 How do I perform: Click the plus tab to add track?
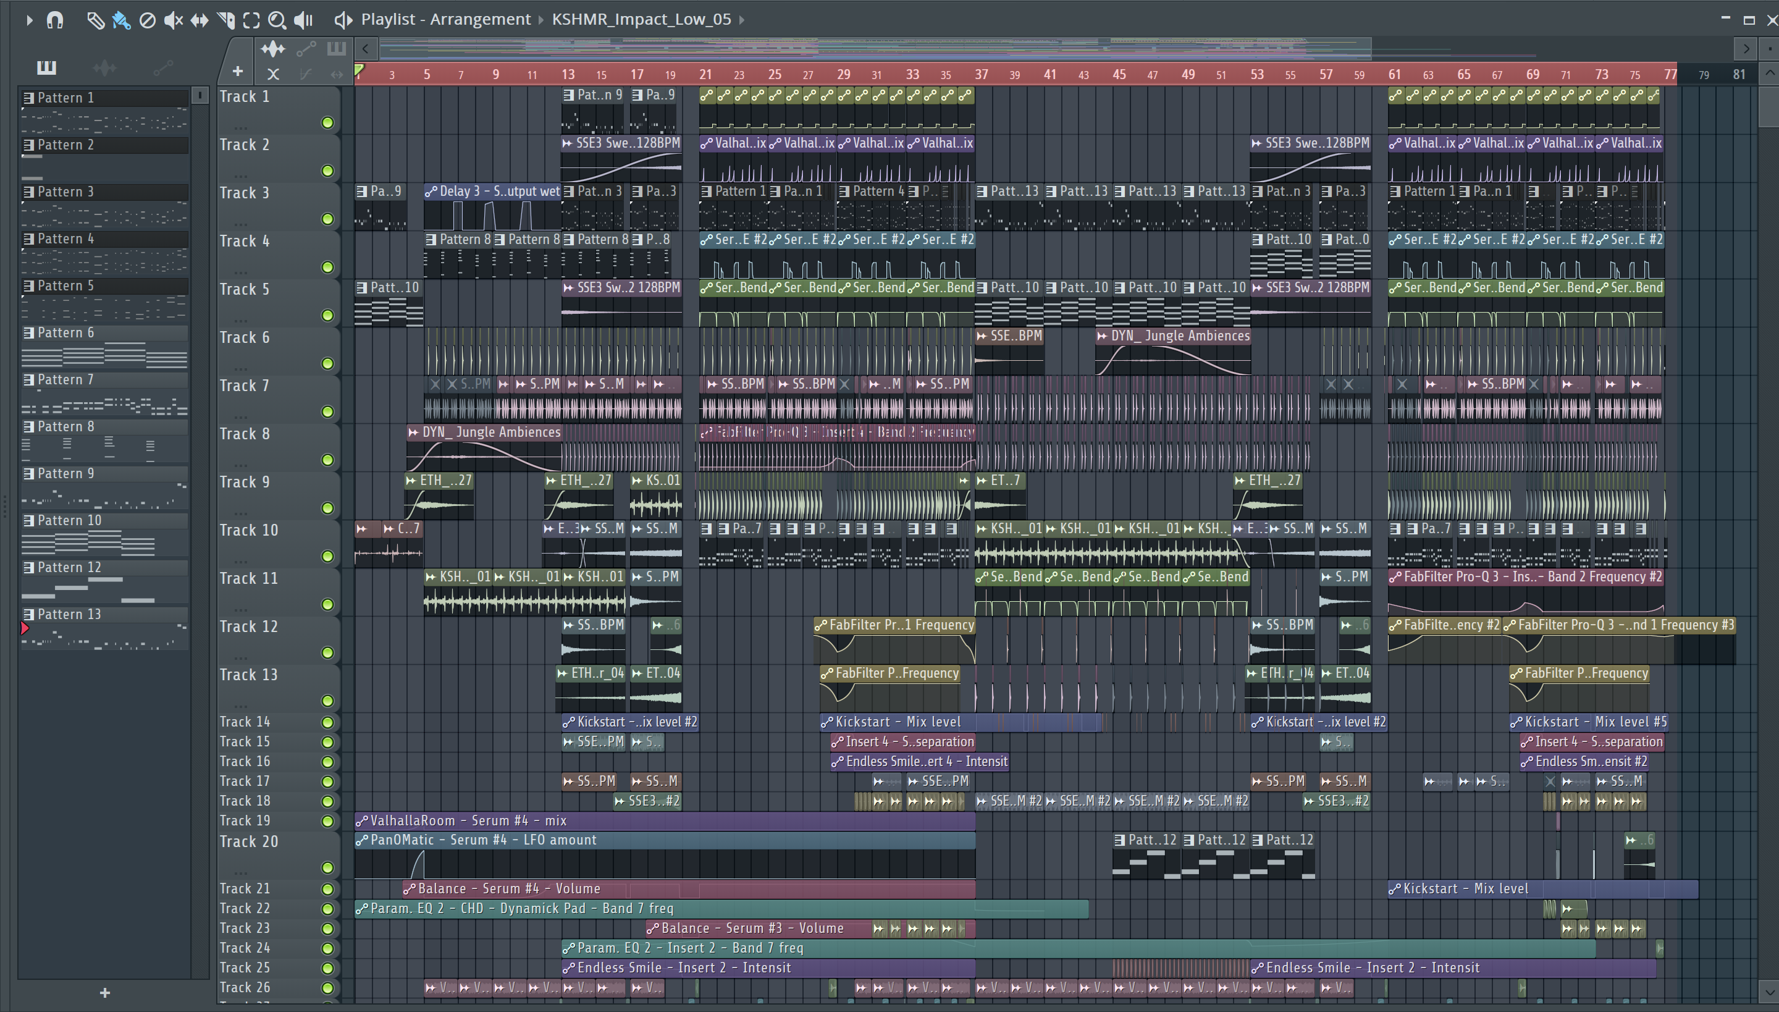[238, 71]
